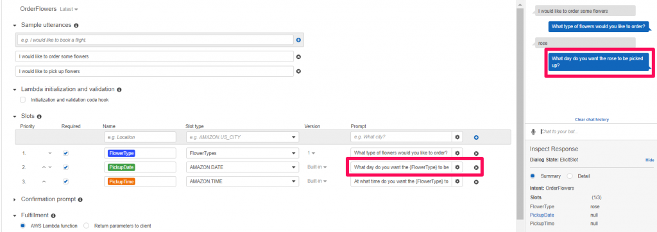Delete the 'pick up flowers' utterance

[298, 71]
